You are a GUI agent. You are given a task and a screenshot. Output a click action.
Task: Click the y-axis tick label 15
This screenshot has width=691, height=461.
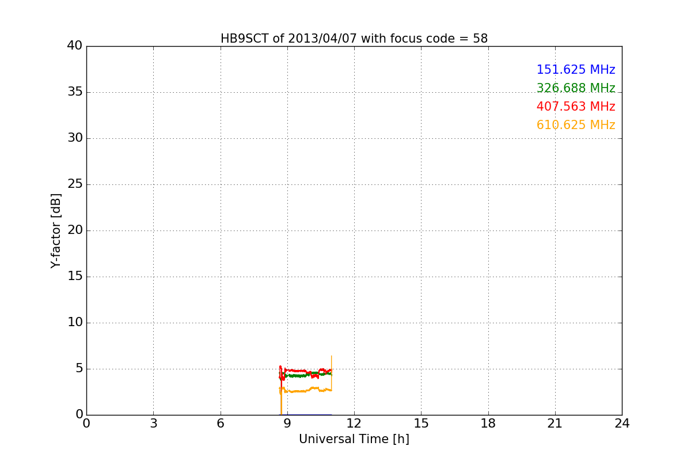[75, 277]
